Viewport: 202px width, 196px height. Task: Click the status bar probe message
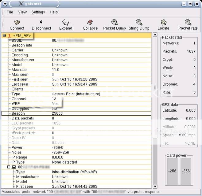tap(81, 192)
